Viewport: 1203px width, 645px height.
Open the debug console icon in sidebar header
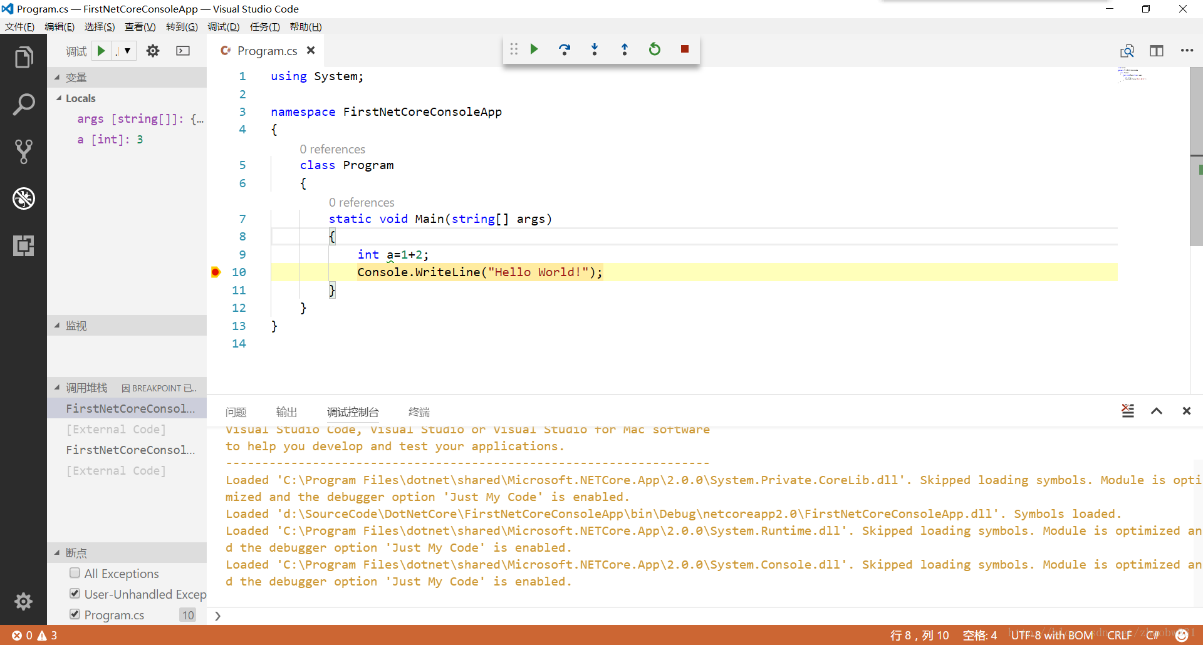pyautogui.click(x=183, y=51)
